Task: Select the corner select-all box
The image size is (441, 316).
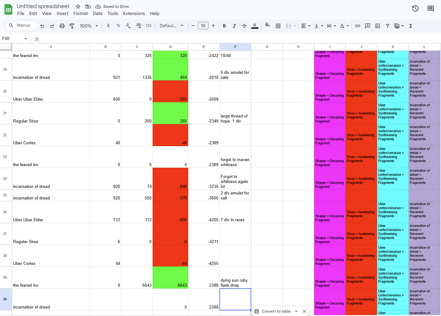Action: tap(6, 47)
